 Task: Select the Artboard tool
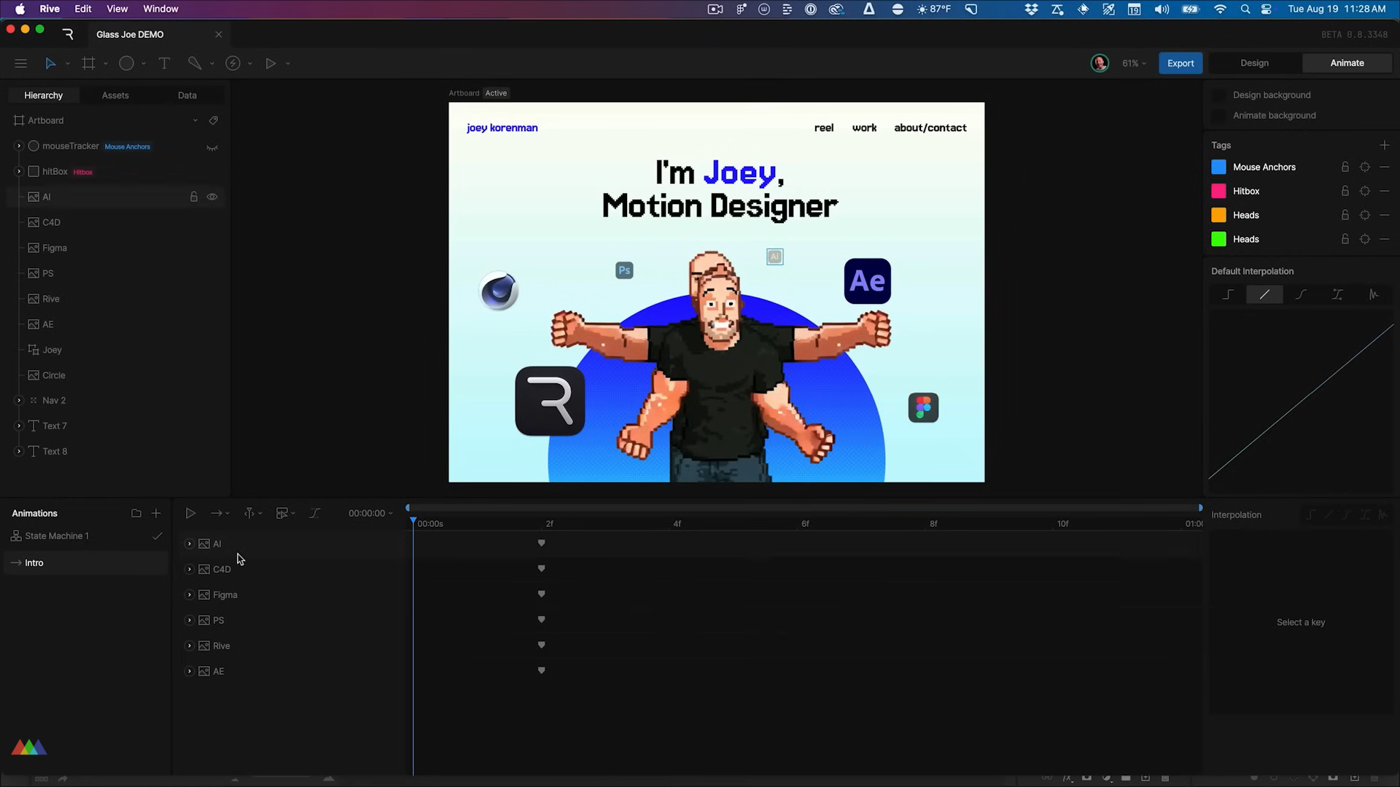tap(89, 63)
